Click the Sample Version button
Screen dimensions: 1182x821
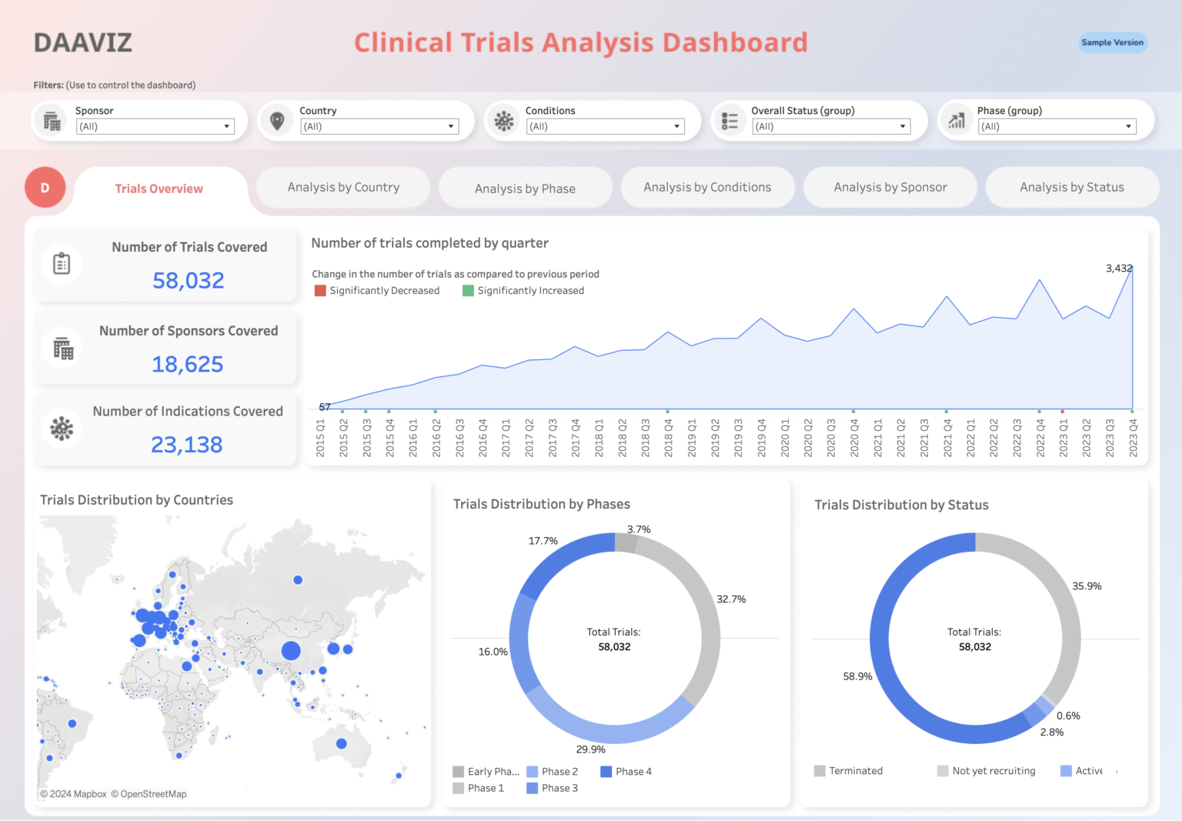click(x=1113, y=42)
